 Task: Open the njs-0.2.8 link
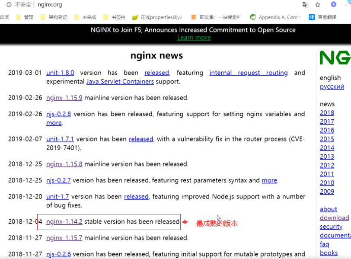tap(59, 114)
